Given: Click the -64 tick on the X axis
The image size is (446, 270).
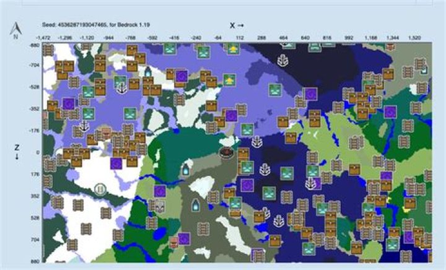Looking at the screenshot, I should click(x=218, y=37).
